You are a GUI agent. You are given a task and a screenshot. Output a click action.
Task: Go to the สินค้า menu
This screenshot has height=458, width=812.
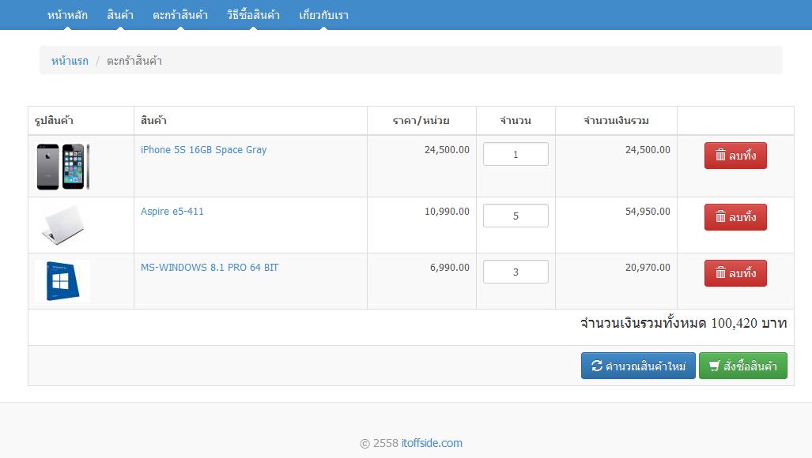120,15
